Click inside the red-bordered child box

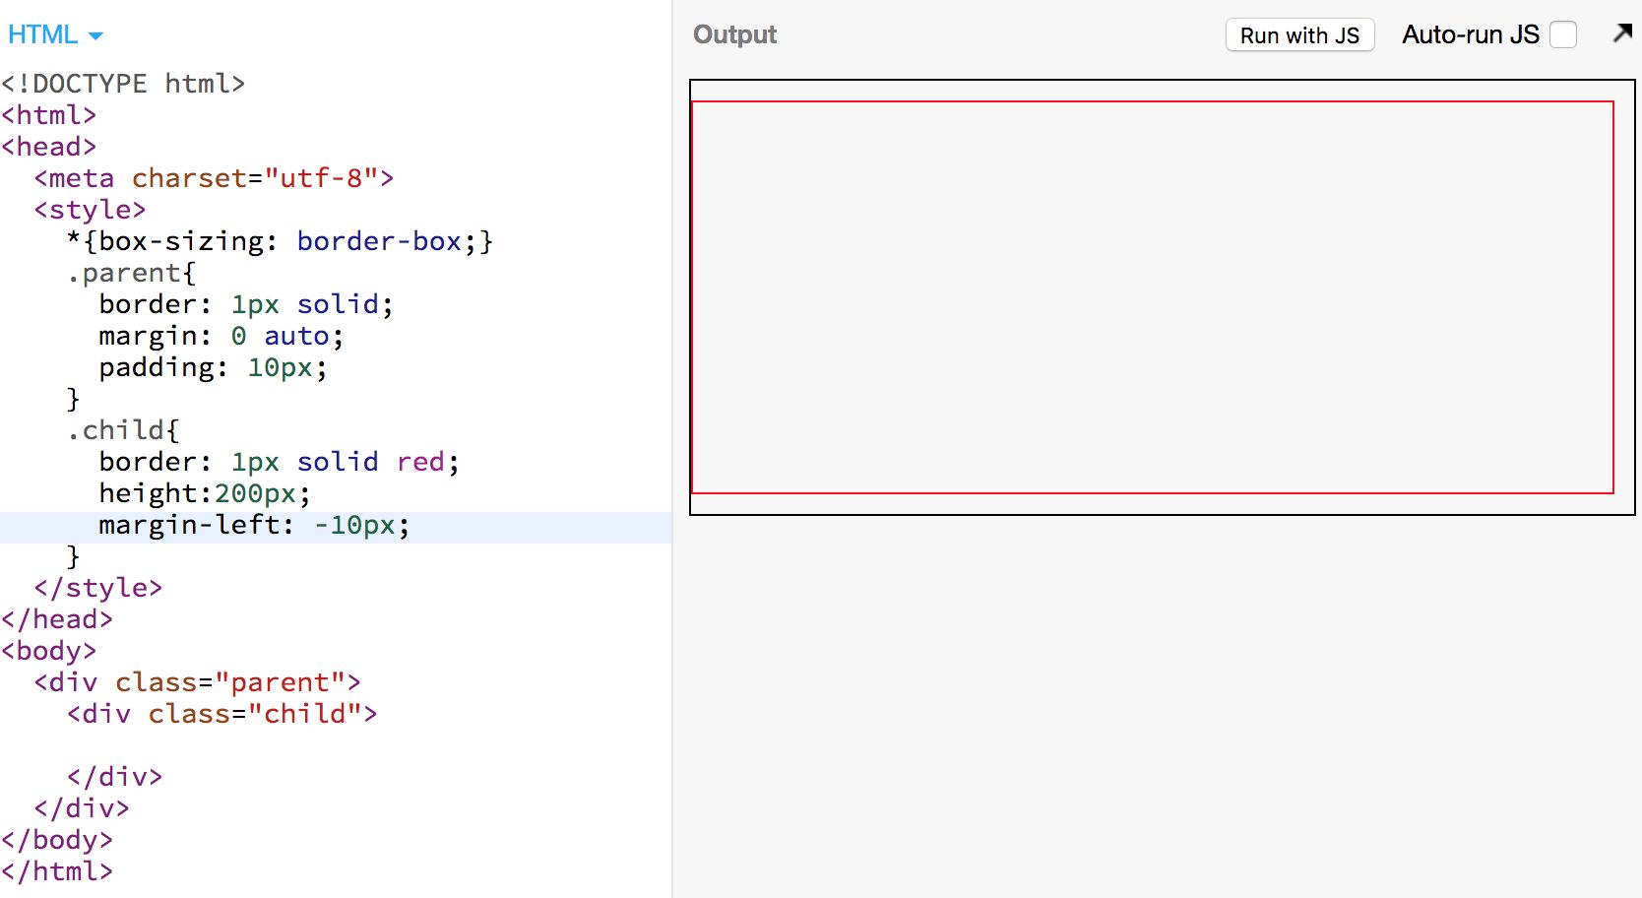point(1152,296)
